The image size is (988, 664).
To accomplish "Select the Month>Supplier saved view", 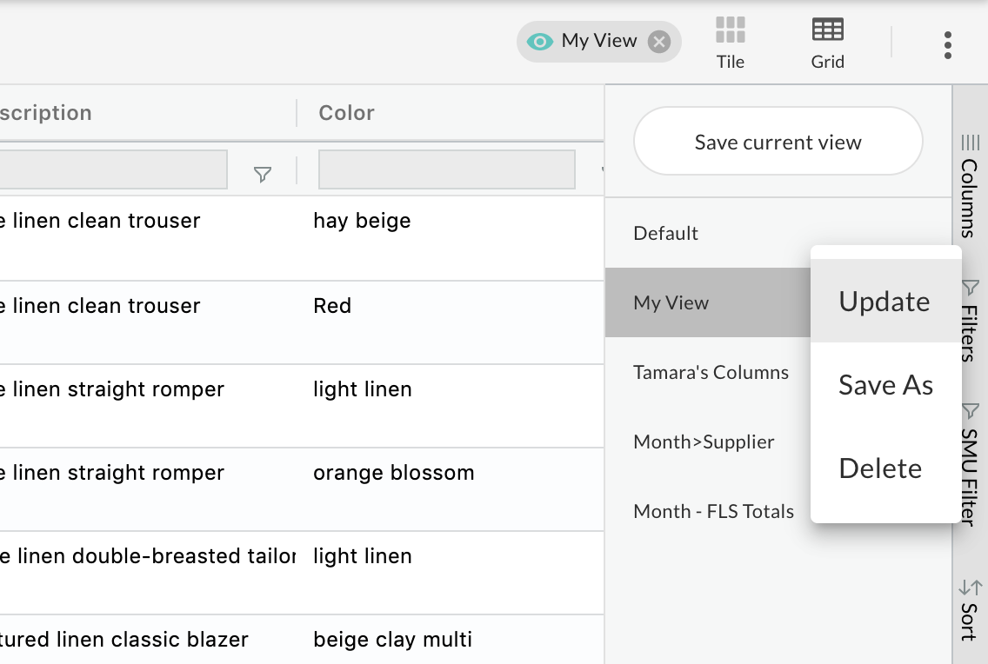I will coord(708,442).
